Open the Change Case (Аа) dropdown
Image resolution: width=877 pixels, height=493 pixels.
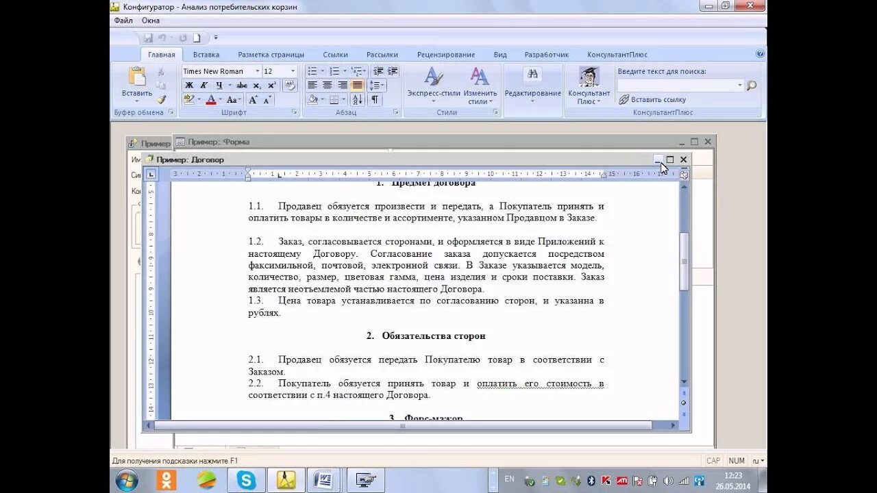coord(234,100)
